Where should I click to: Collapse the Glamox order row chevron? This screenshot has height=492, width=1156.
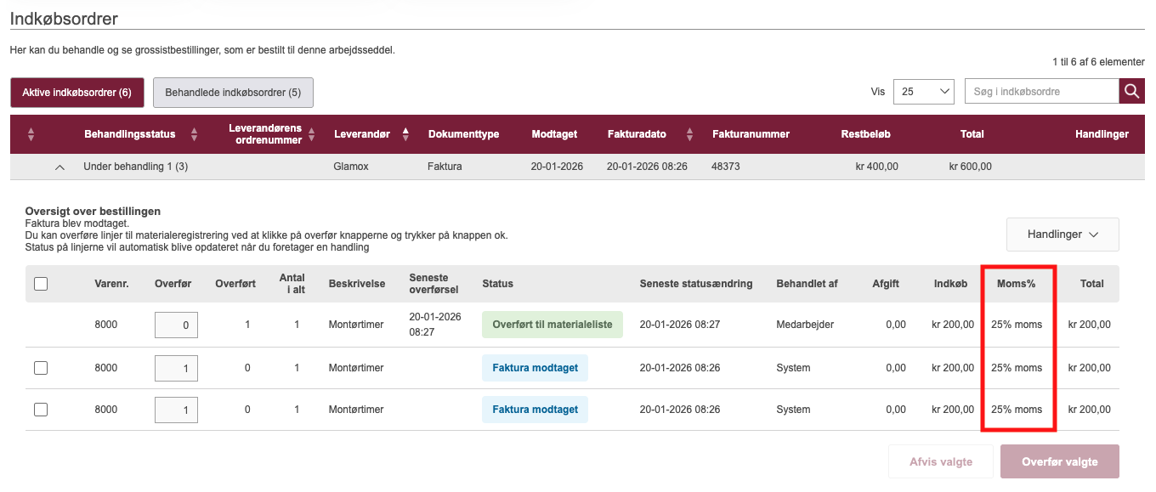point(59,167)
